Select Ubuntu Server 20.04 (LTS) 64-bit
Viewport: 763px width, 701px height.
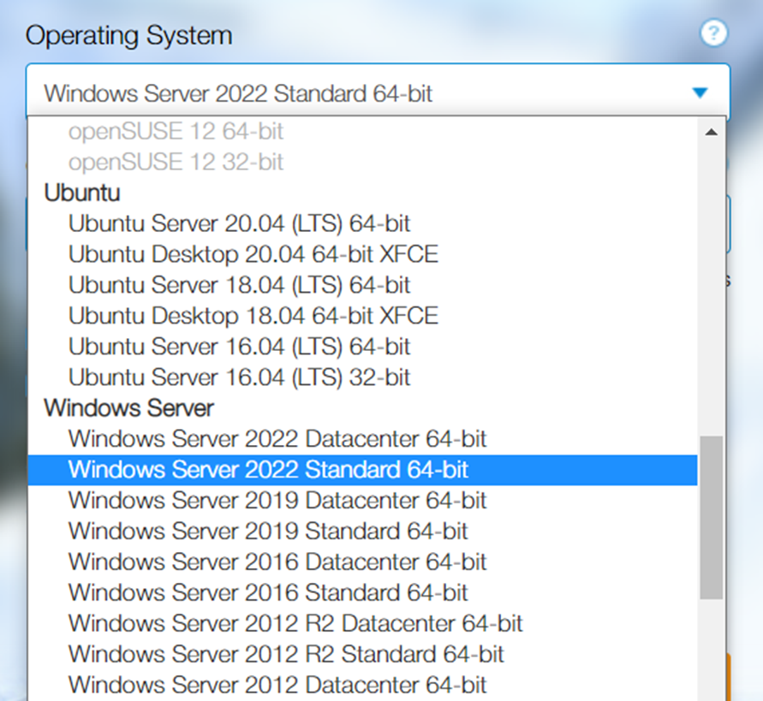(362, 223)
